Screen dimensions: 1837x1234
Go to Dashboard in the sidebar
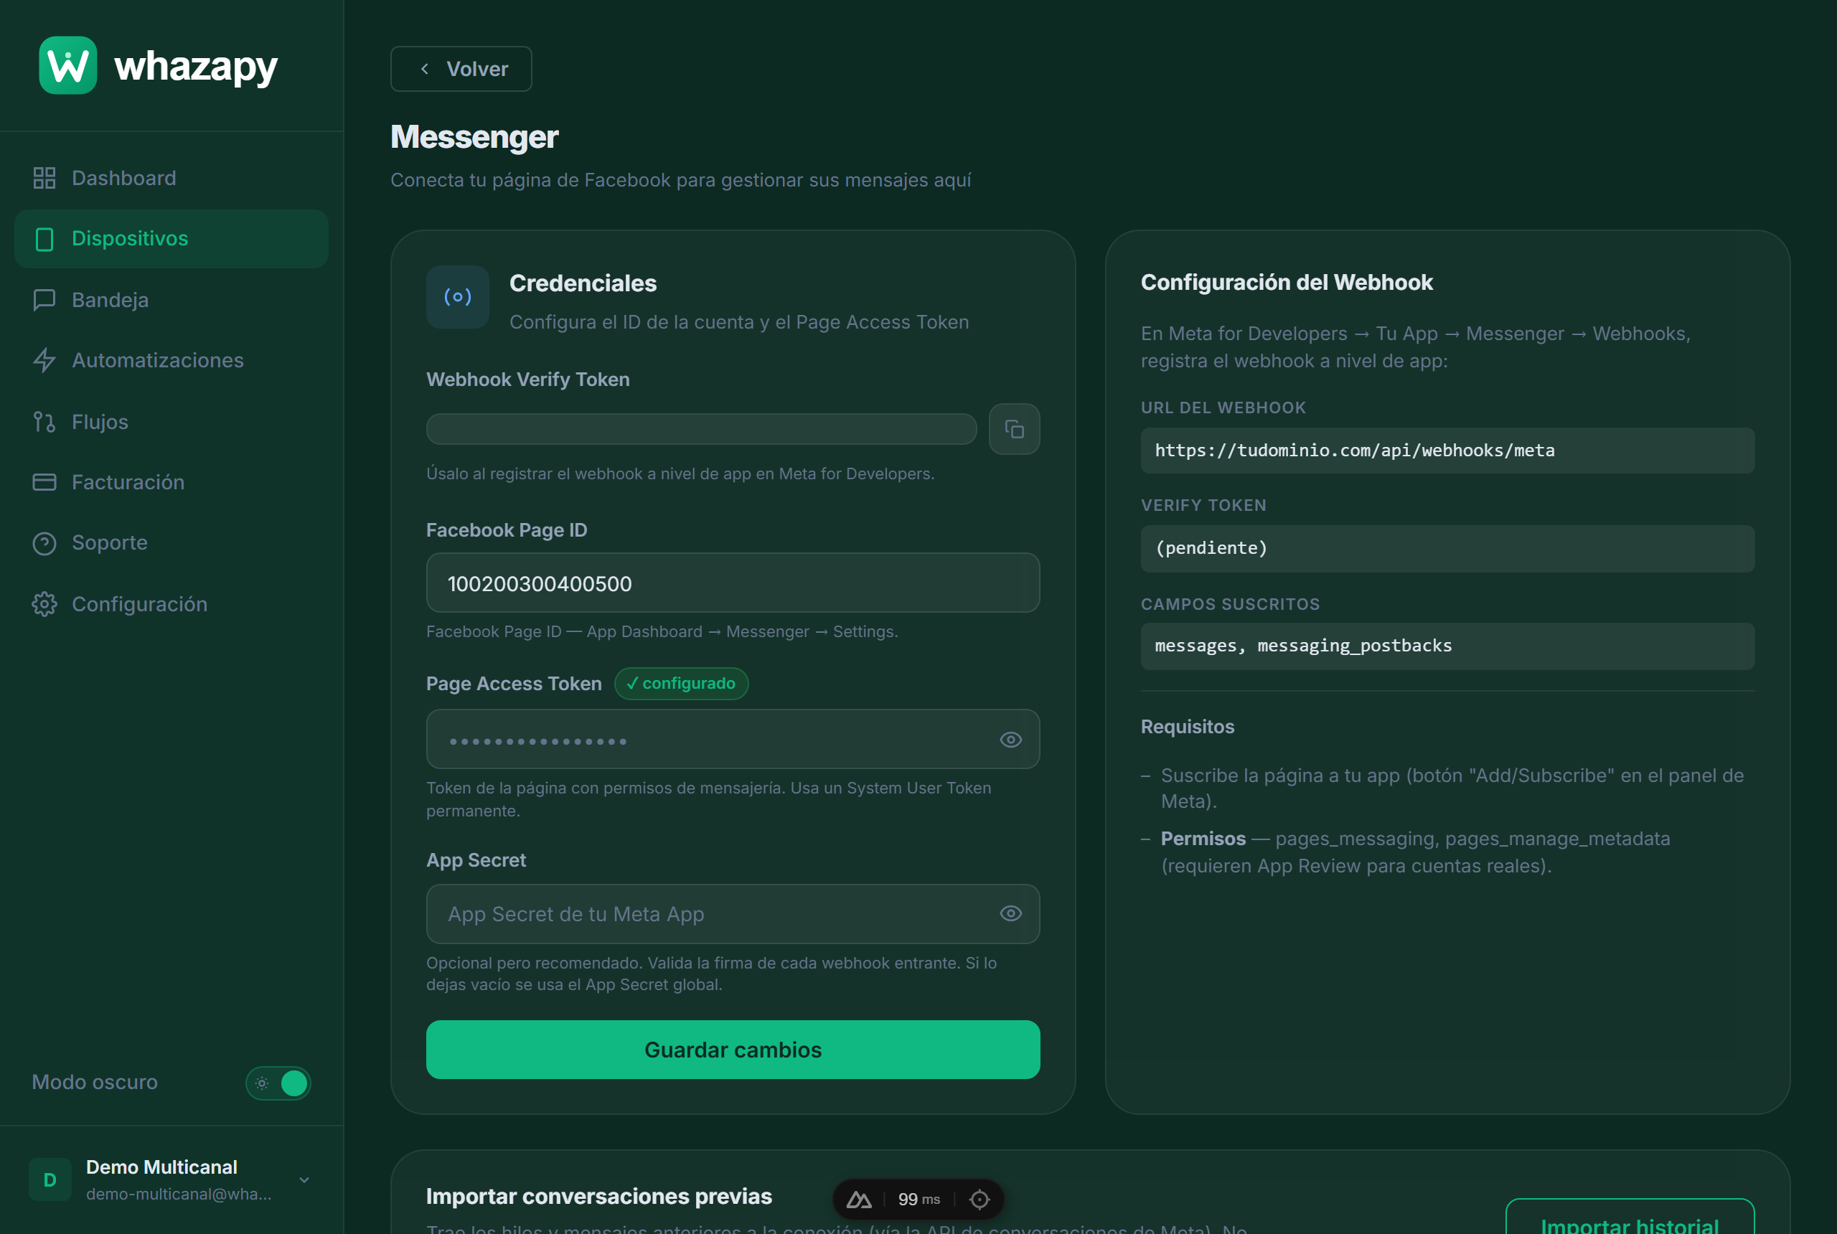(x=172, y=178)
